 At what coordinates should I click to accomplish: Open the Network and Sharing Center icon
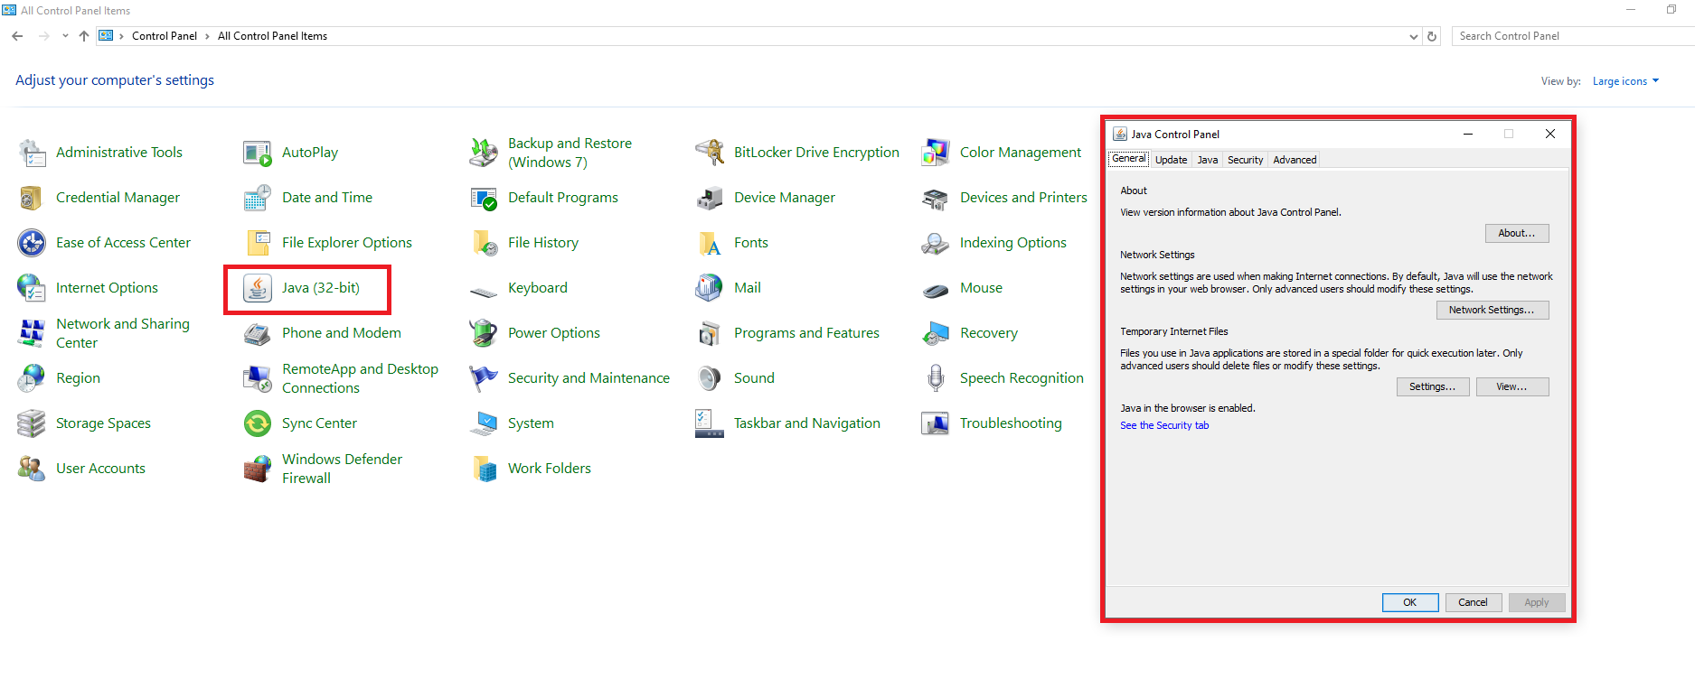point(32,333)
